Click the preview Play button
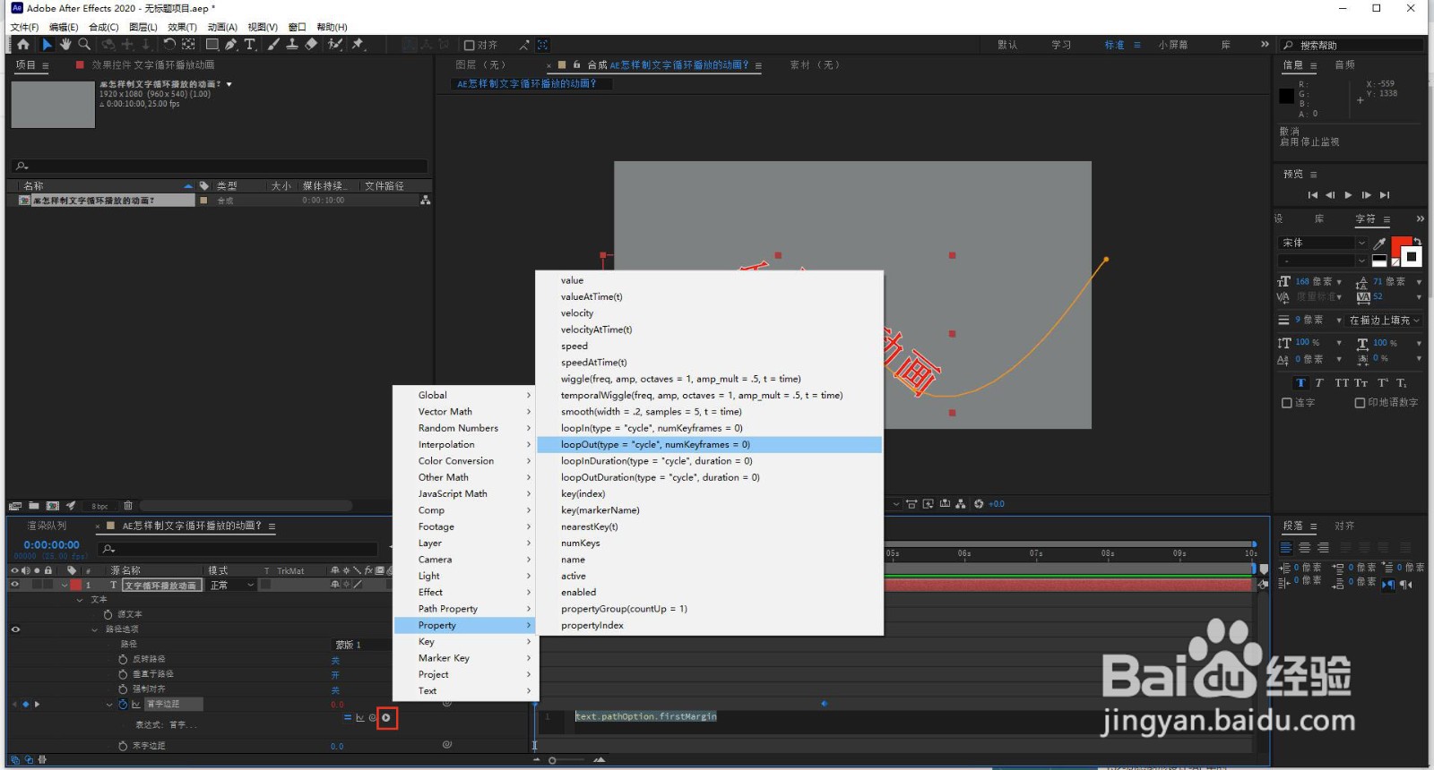Image resolution: width=1434 pixels, height=770 pixels. [x=1348, y=195]
